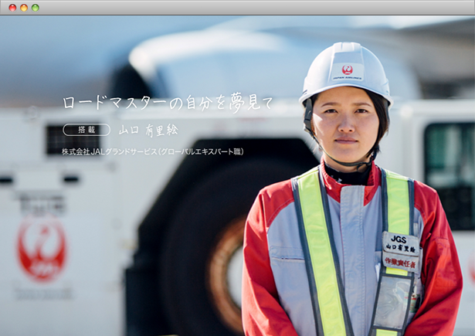
Task: Click the company text 株式会社JALグランドサービス
Action: pyautogui.click(x=110, y=151)
